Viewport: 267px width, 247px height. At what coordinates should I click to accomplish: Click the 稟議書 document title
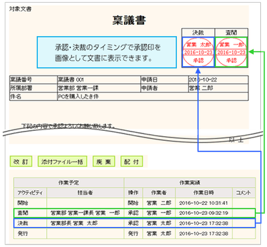click(129, 20)
